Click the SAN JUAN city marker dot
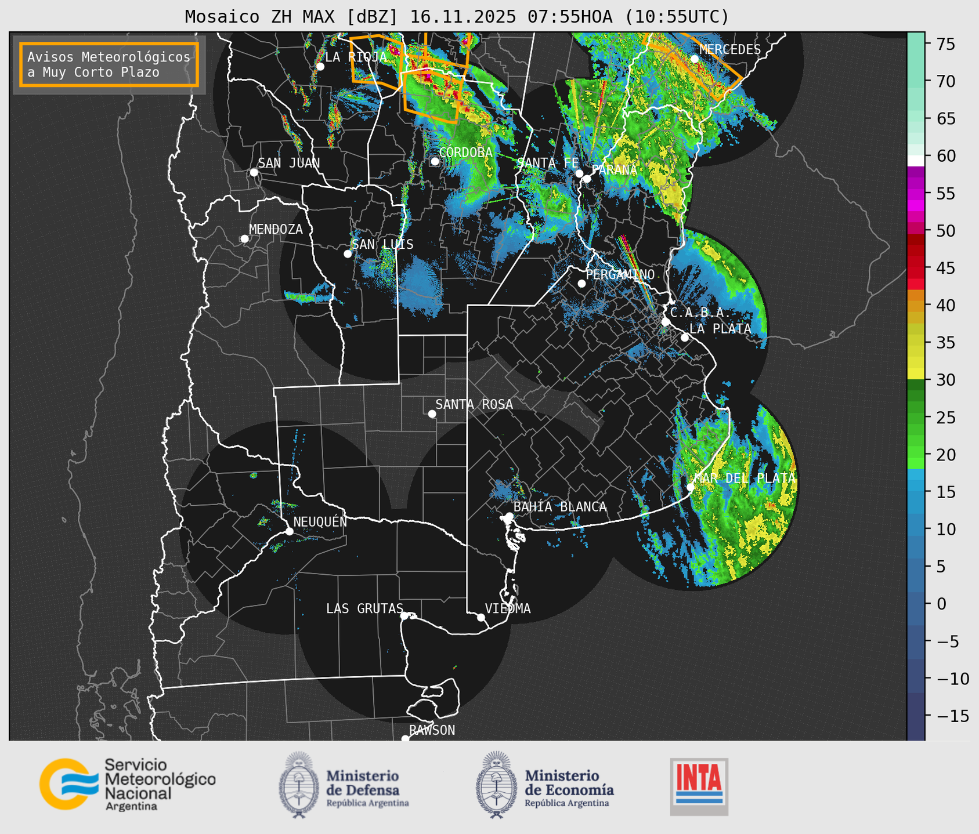The height and width of the screenshot is (834, 979). click(x=254, y=172)
